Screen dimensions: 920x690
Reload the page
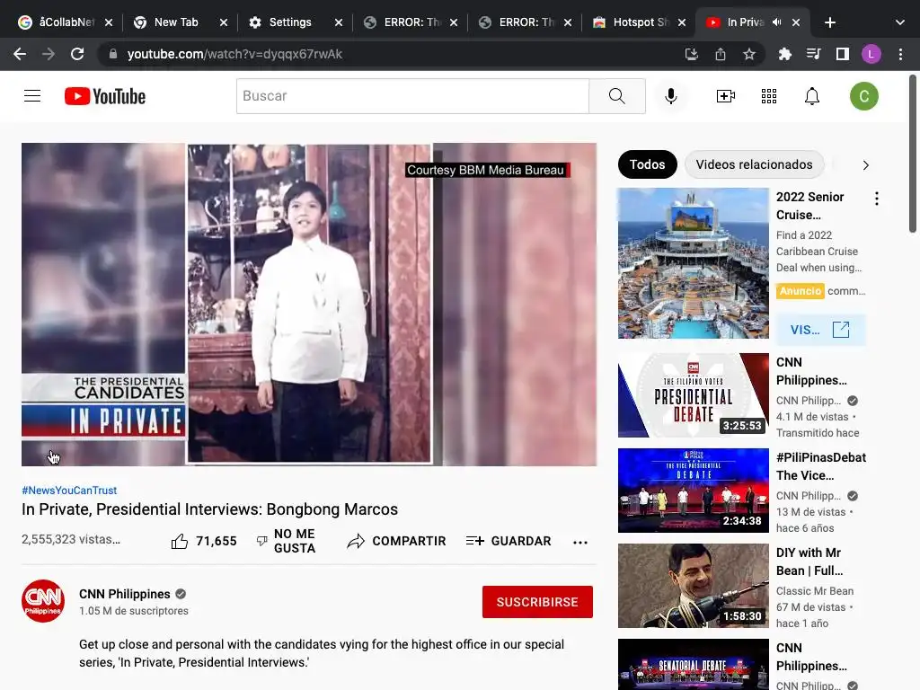tap(77, 54)
